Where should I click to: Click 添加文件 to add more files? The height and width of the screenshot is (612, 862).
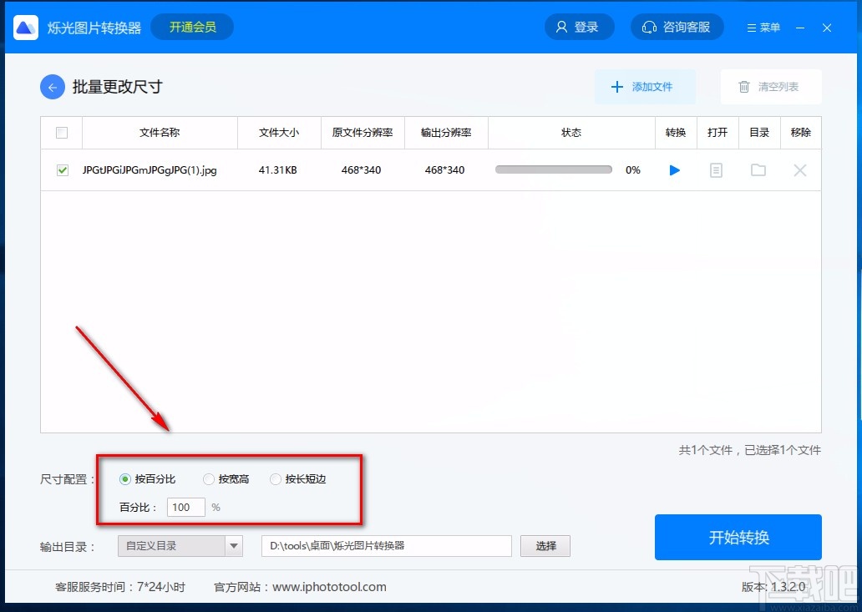tap(645, 86)
